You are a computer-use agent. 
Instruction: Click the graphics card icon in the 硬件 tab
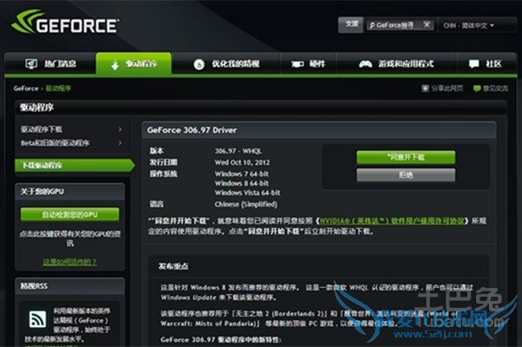click(297, 64)
